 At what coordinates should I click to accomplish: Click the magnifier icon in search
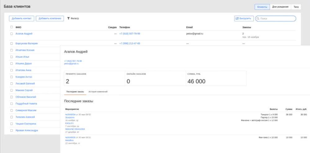[258, 19]
